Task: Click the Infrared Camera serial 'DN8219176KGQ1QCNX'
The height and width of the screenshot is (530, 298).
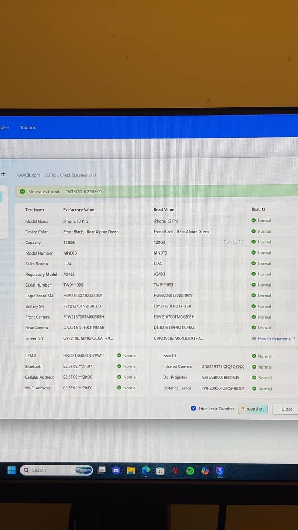Action: pyautogui.click(x=222, y=367)
